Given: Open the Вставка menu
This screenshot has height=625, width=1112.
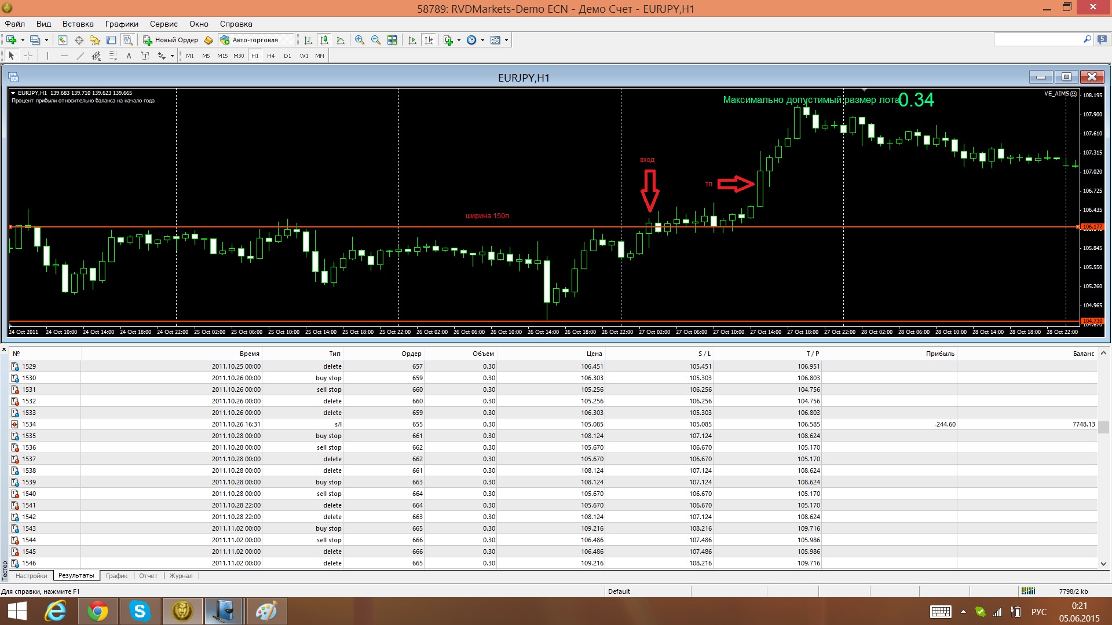Looking at the screenshot, I should [x=78, y=24].
